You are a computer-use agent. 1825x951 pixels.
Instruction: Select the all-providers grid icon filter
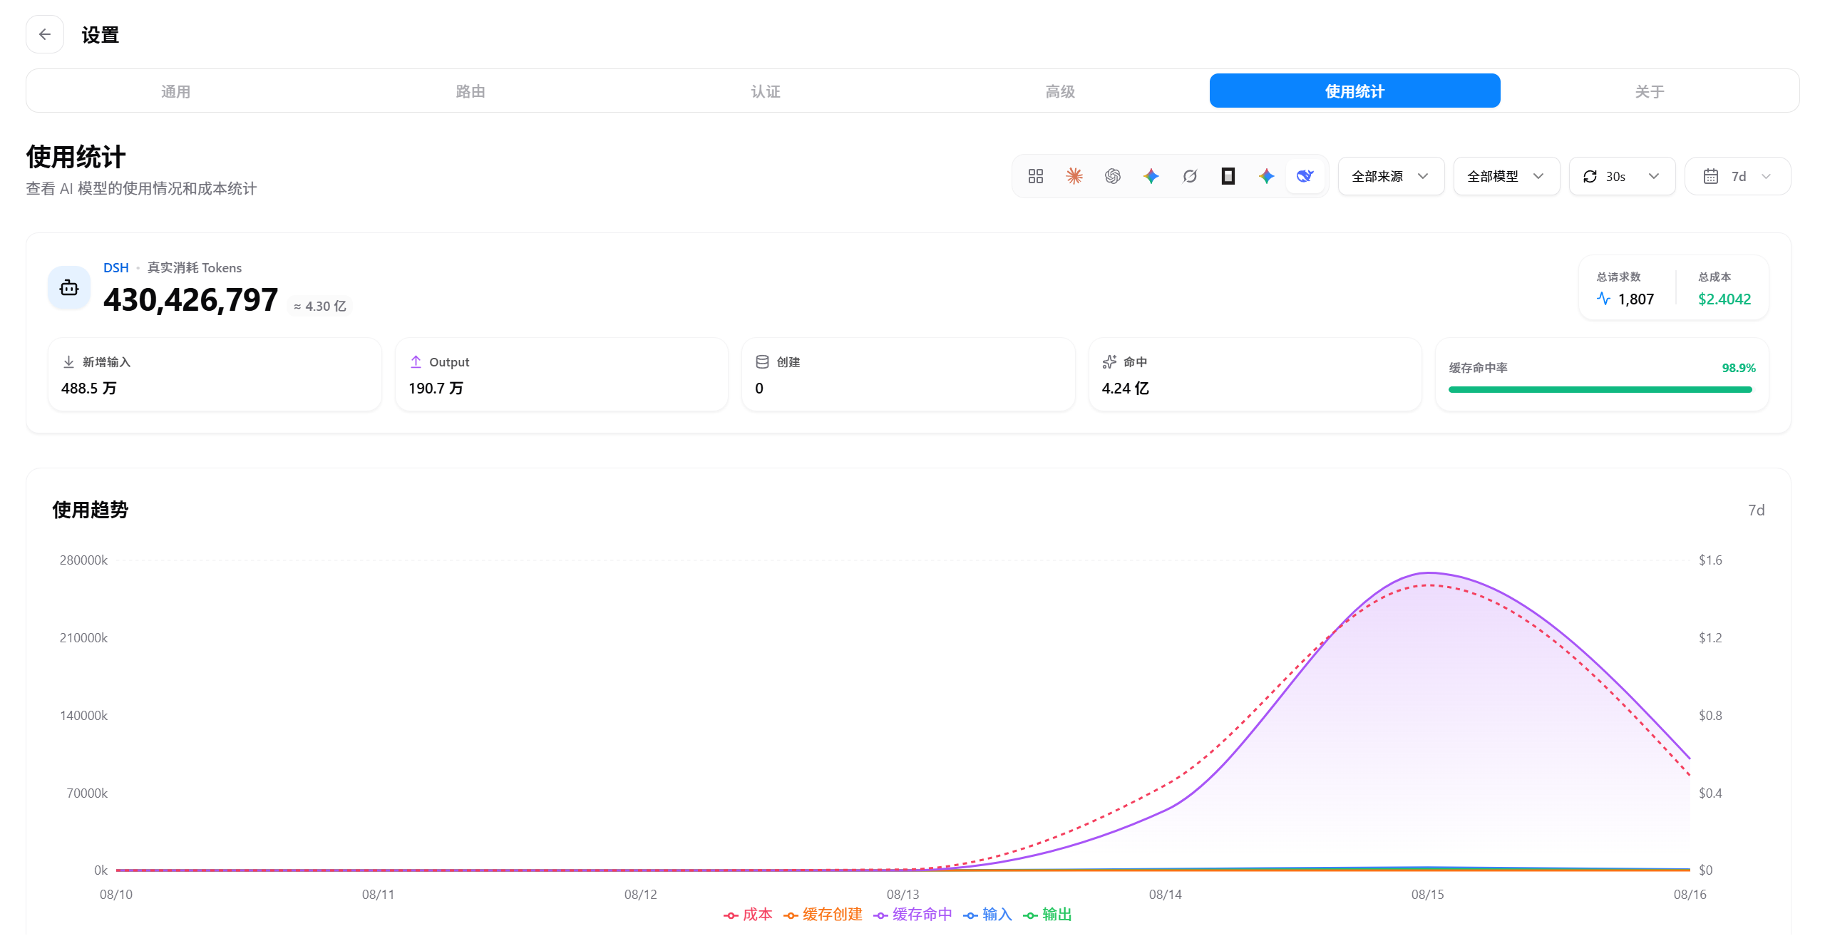point(1036,176)
